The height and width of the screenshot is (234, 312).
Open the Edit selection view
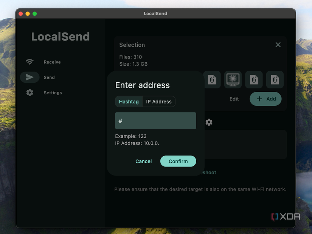point(234,99)
